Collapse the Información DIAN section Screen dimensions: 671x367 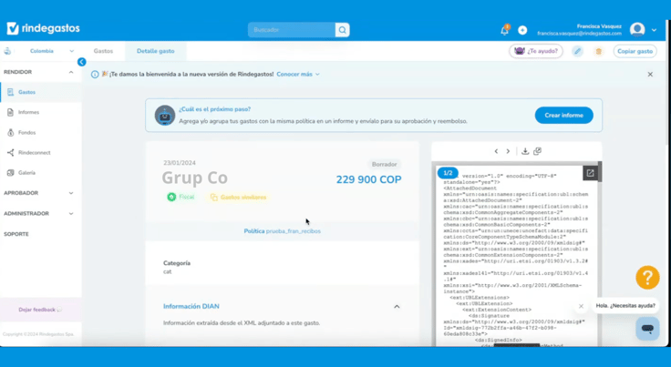coord(397,307)
